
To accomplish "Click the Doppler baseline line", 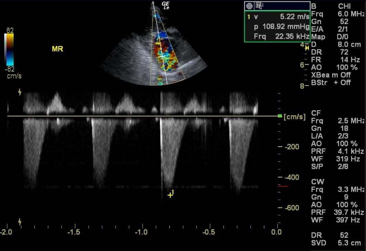I will pos(142,116).
